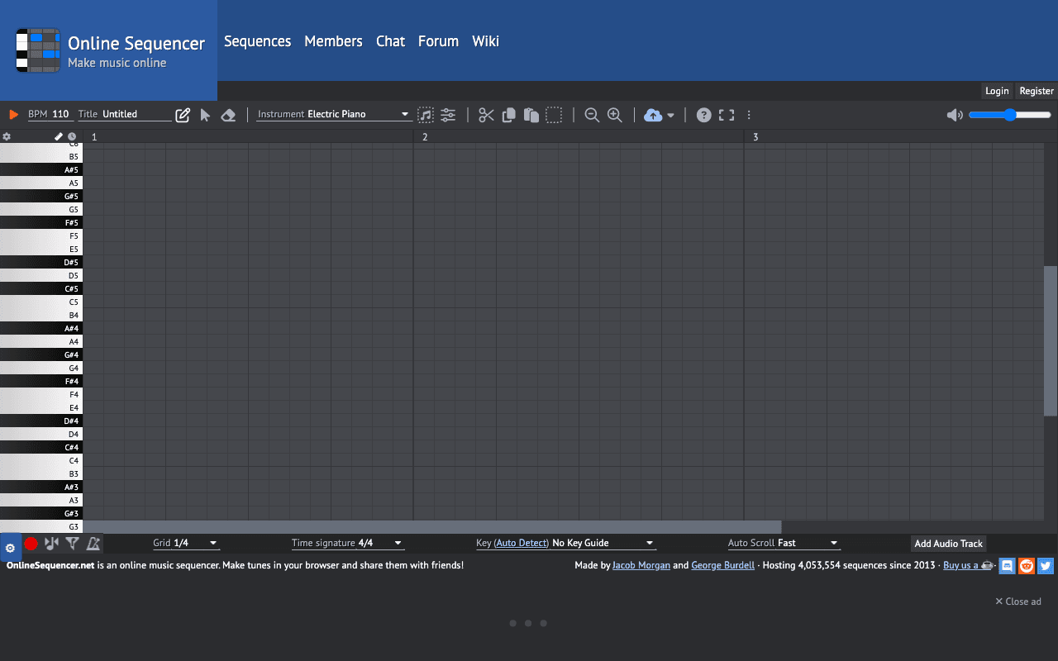This screenshot has height=661, width=1058.
Task: Click the Title Untitled field
Action: 124,114
